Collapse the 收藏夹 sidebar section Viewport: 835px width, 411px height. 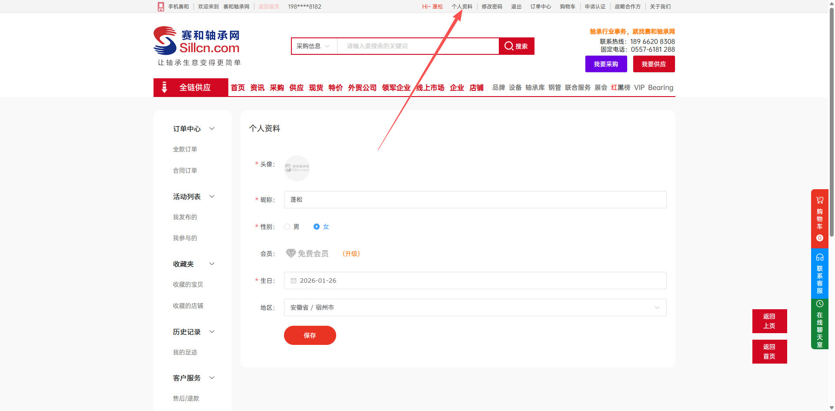tap(212, 264)
